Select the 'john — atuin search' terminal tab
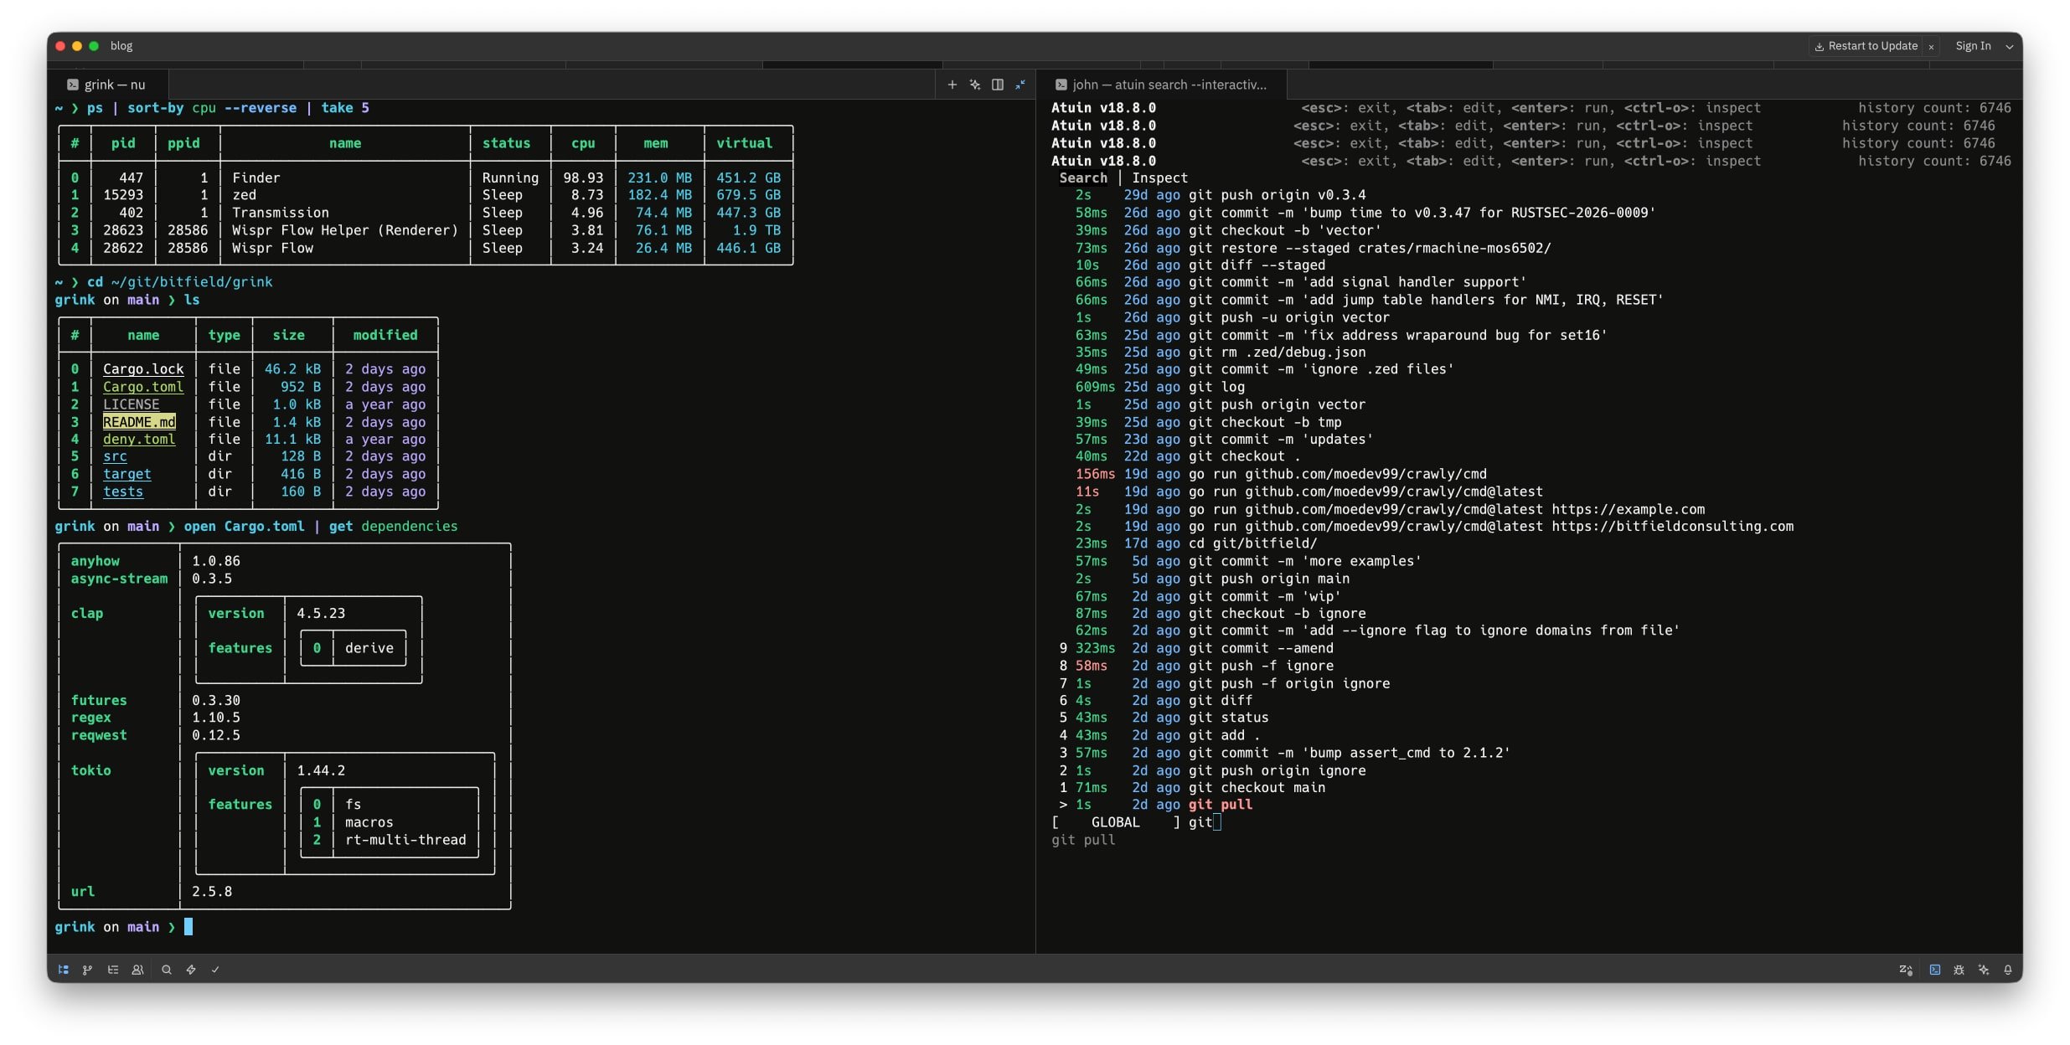Image resolution: width=2070 pixels, height=1045 pixels. 1161,85
